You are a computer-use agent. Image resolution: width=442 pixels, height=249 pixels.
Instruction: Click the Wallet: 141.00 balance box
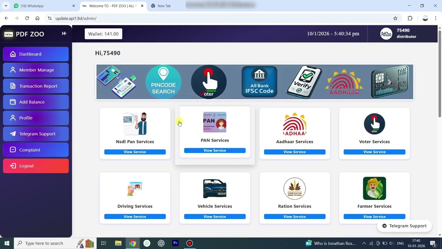103,34
